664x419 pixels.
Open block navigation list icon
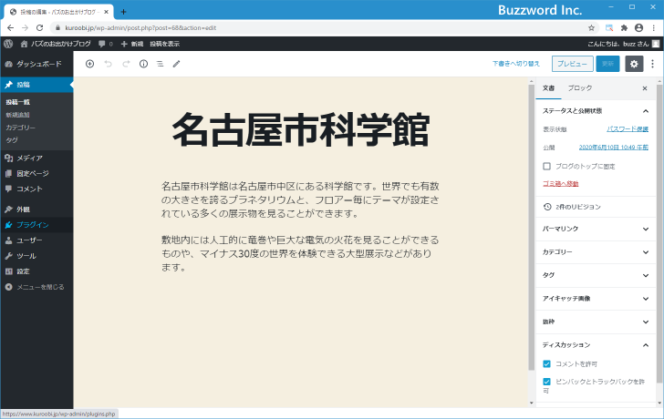tap(161, 64)
